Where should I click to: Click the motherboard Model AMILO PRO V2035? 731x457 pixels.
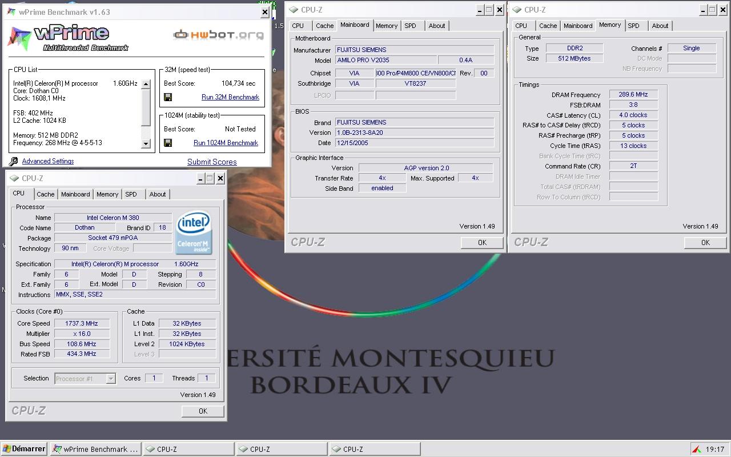coord(386,60)
